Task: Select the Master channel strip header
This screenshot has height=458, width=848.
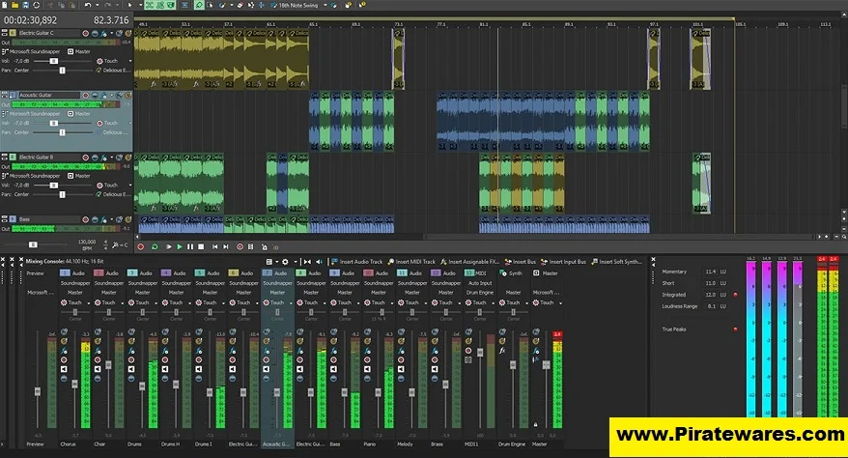Action: pyautogui.click(x=546, y=273)
